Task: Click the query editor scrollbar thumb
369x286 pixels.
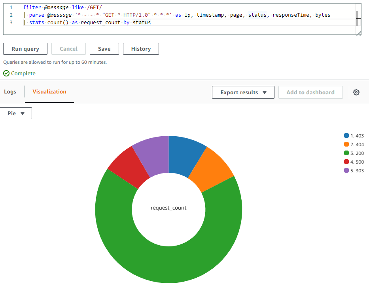Action: [357, 18]
